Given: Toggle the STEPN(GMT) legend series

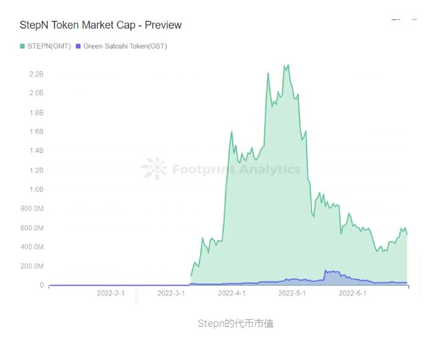Looking at the screenshot, I should (x=49, y=46).
